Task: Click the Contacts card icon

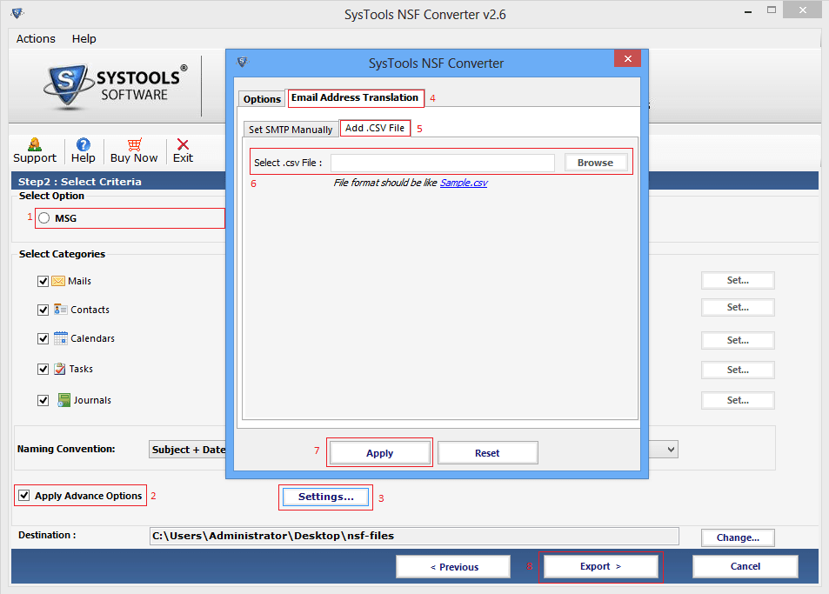Action: pyautogui.click(x=60, y=309)
